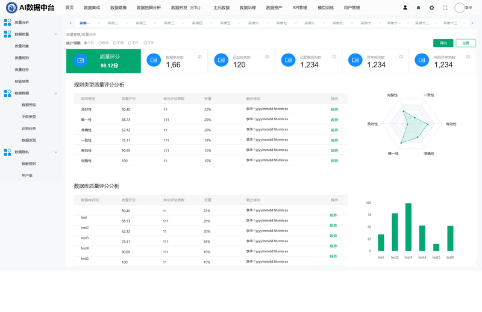
Task: Click the green 导出 button
Action: [443, 43]
